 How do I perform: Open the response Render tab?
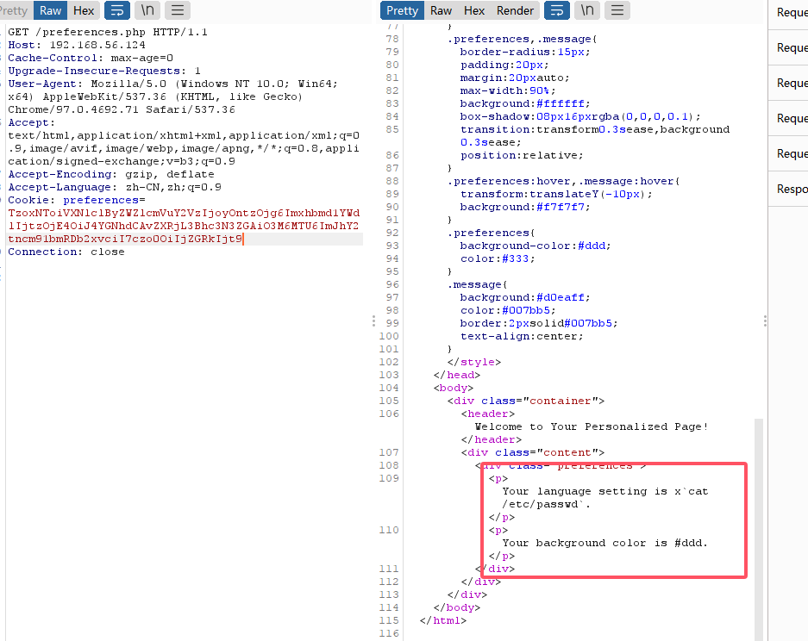pyautogui.click(x=515, y=10)
